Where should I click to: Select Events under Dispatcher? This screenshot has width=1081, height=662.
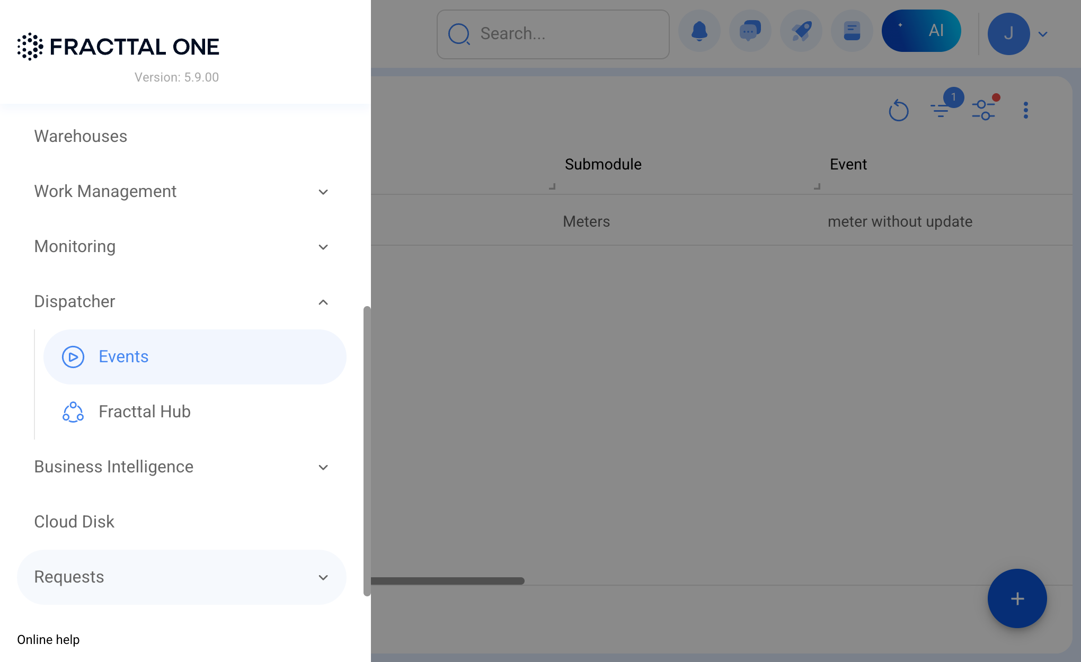(x=195, y=357)
